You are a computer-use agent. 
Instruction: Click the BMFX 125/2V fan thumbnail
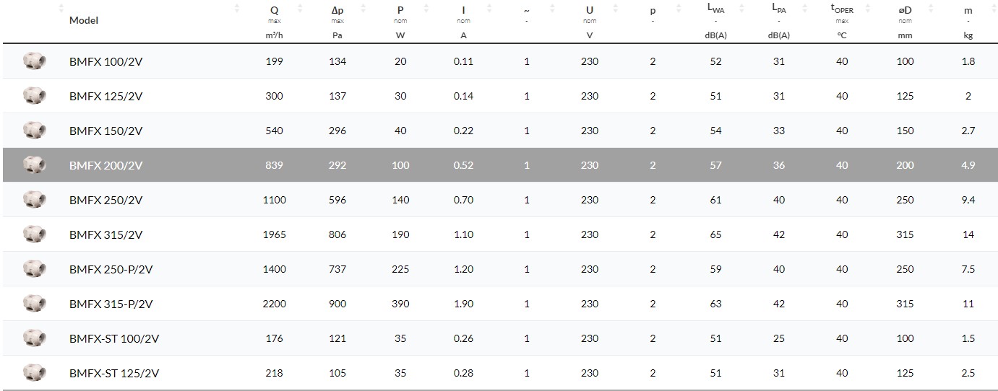click(x=34, y=96)
